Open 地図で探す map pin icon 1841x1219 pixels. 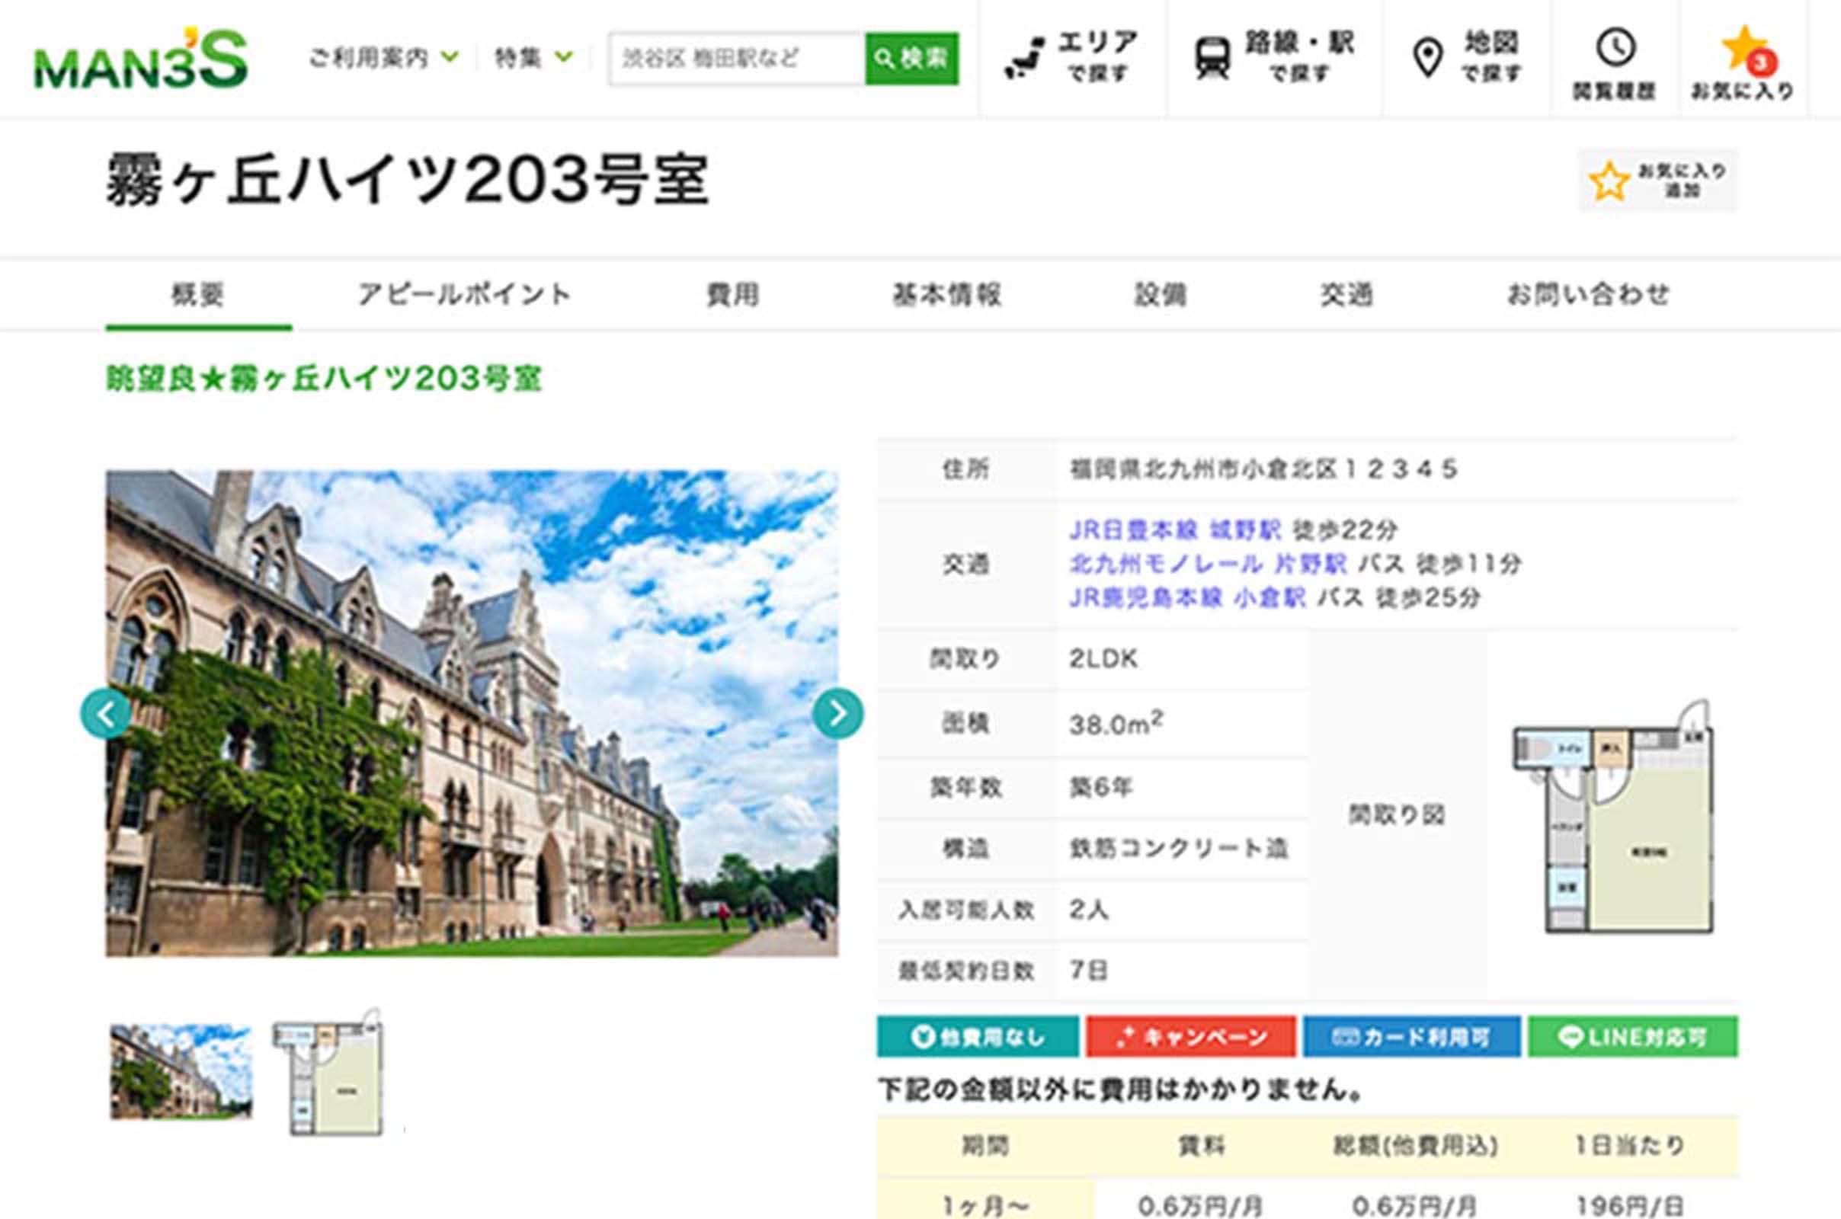tap(1465, 59)
